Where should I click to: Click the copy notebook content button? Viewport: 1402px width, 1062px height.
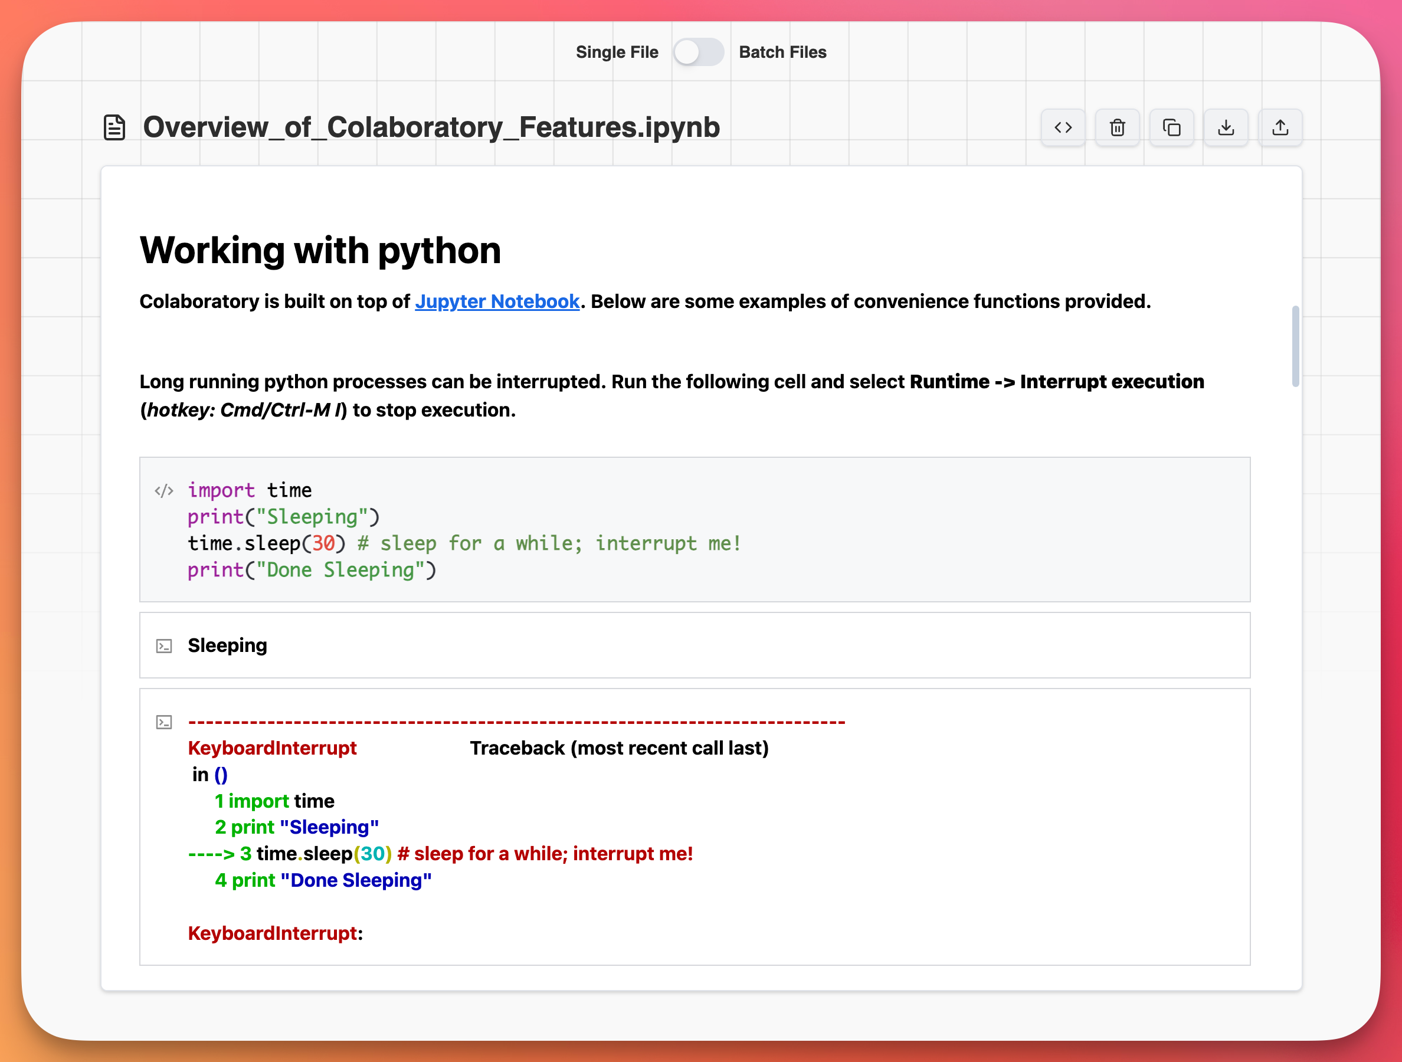(x=1171, y=127)
